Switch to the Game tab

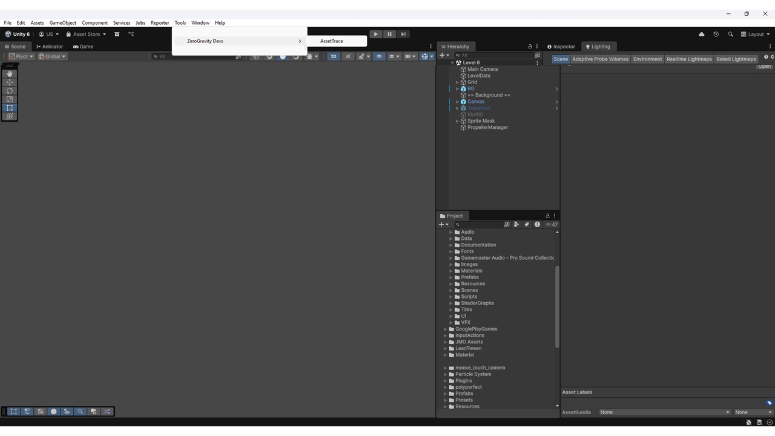click(x=84, y=47)
